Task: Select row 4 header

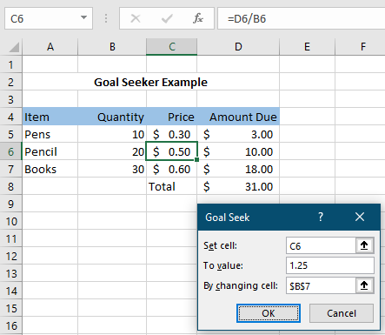Action: 11,117
